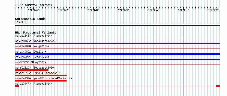Click blue bar of nsv1040852
Screen dimensions: 227x96
117,54
